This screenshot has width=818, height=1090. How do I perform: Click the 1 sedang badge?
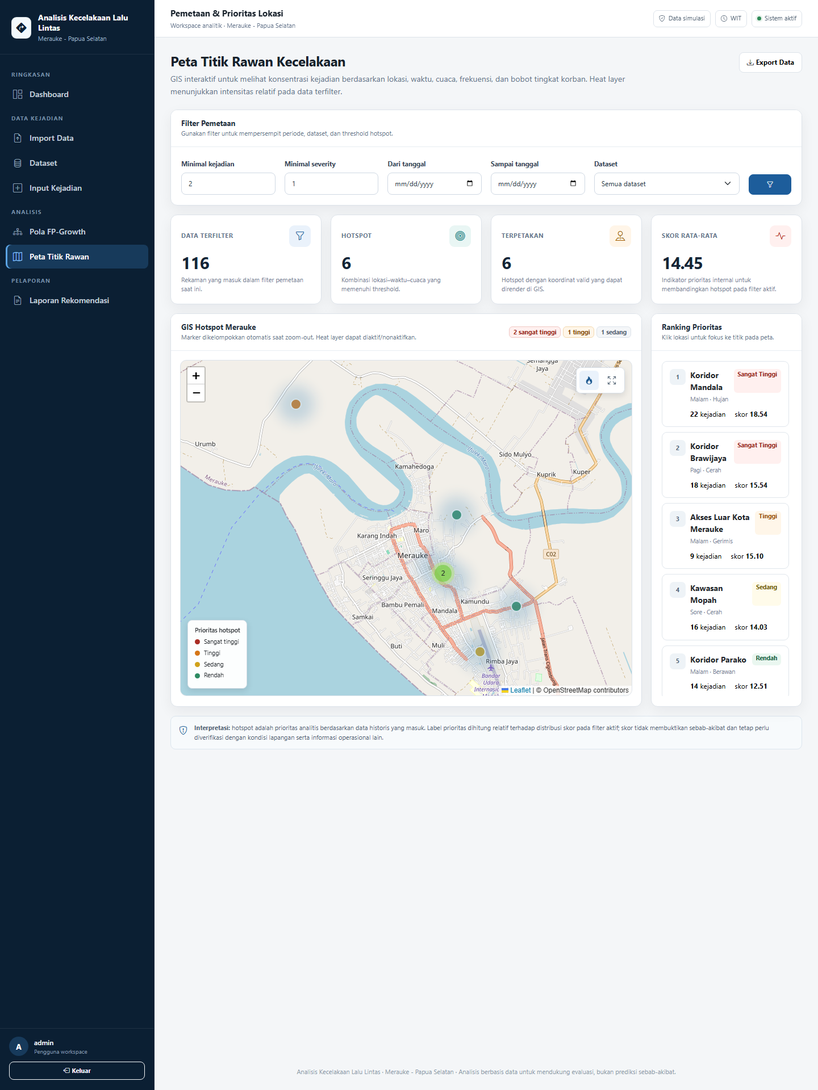coord(614,332)
